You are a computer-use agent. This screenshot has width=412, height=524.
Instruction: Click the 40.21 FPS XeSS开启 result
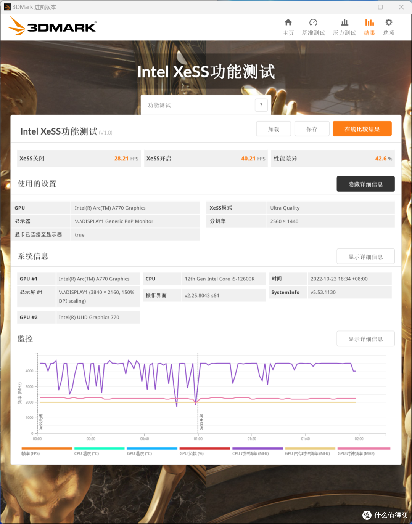pos(253,159)
